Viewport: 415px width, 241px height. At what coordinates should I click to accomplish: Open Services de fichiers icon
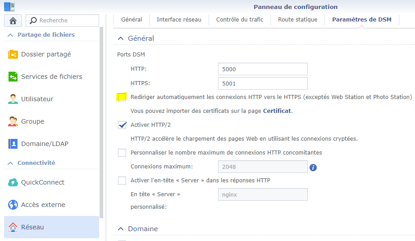coord(13,77)
